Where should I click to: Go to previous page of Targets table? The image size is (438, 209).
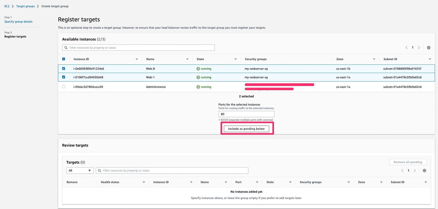402,171
